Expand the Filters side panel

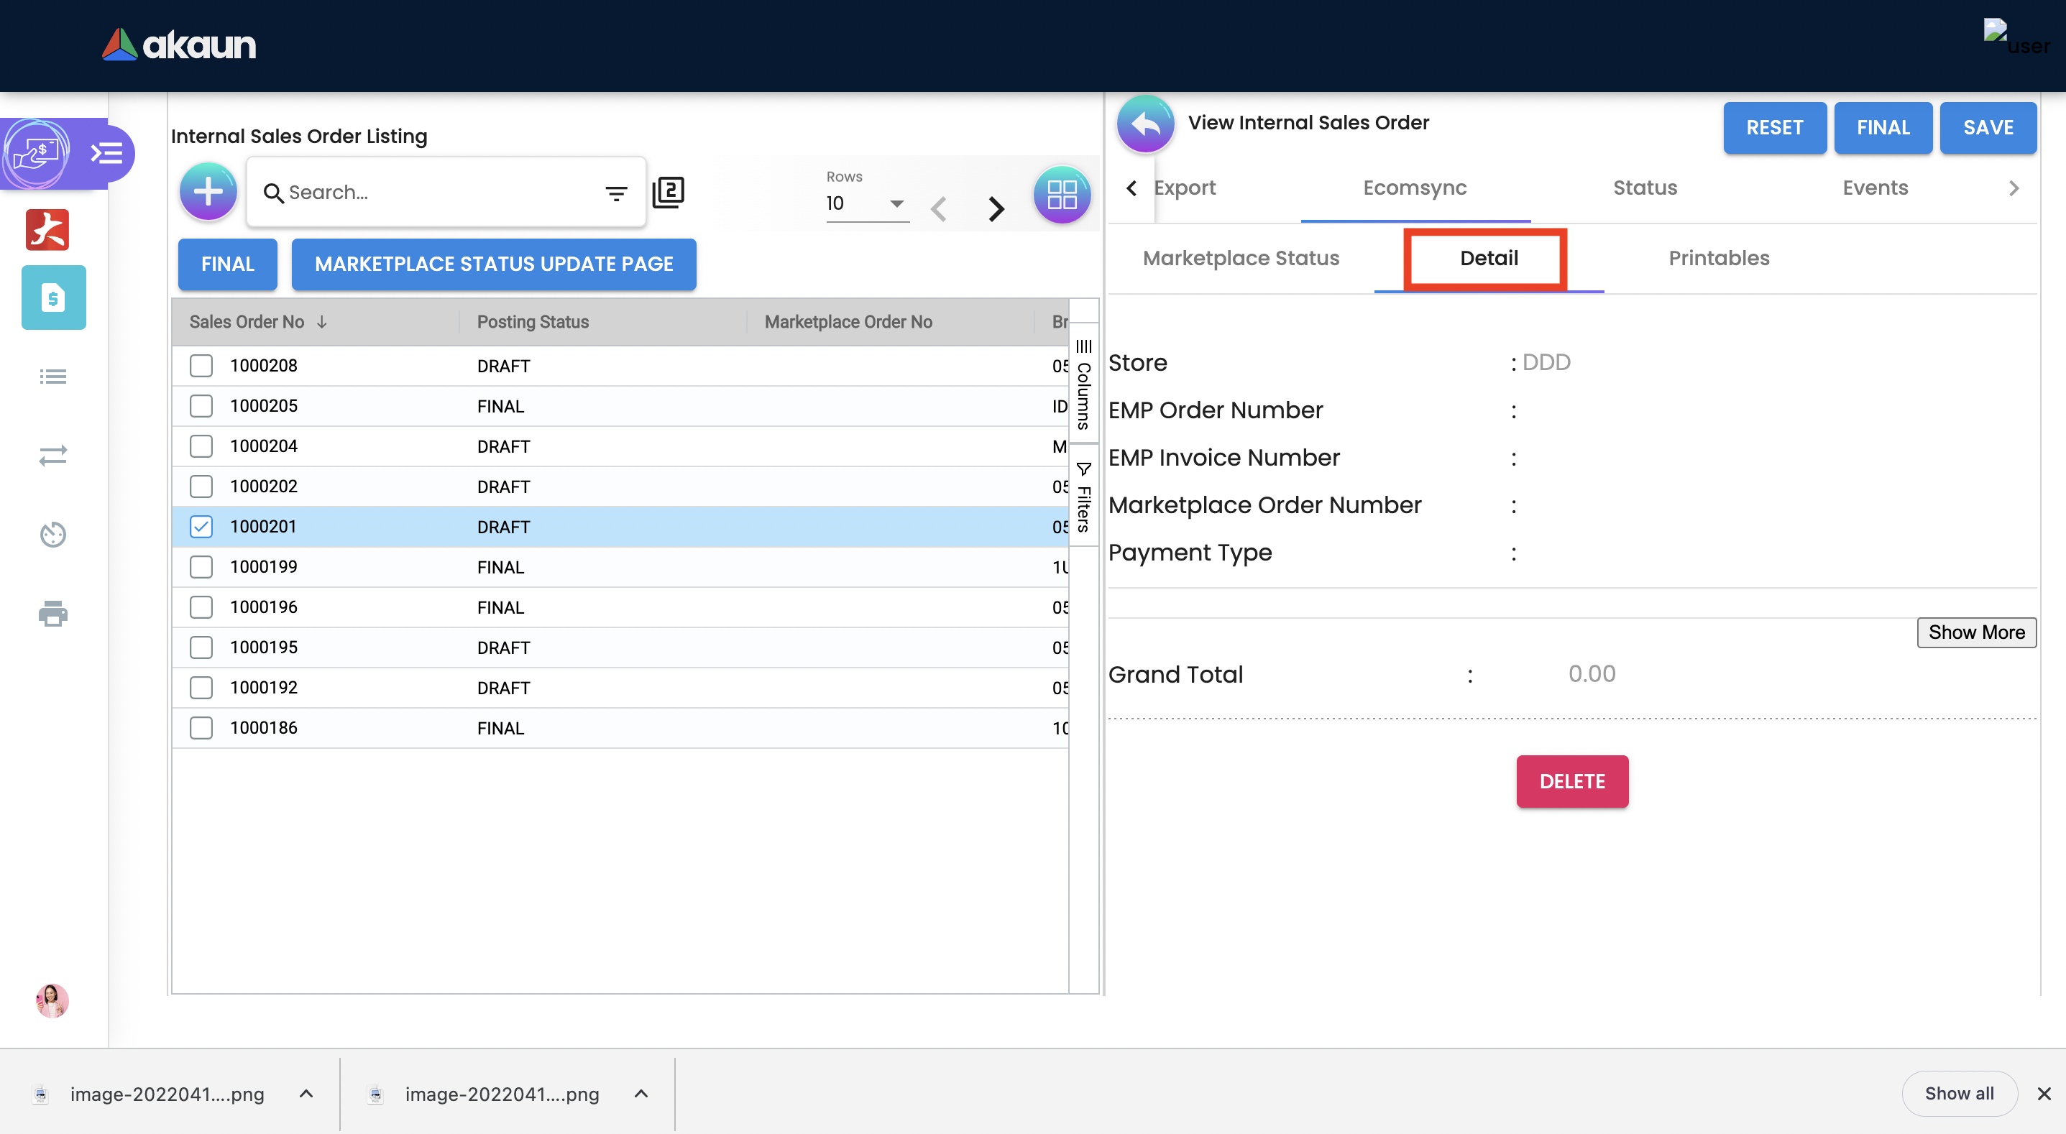tap(1083, 497)
